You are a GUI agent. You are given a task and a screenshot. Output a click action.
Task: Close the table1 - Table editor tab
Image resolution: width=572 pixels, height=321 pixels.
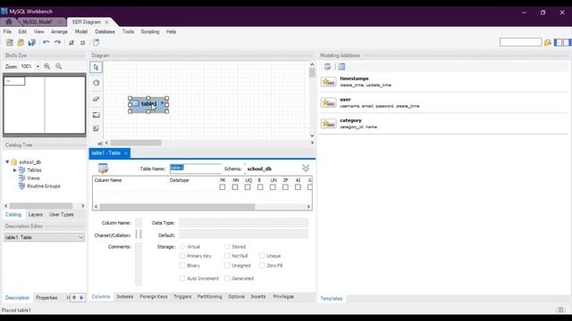click(x=125, y=153)
